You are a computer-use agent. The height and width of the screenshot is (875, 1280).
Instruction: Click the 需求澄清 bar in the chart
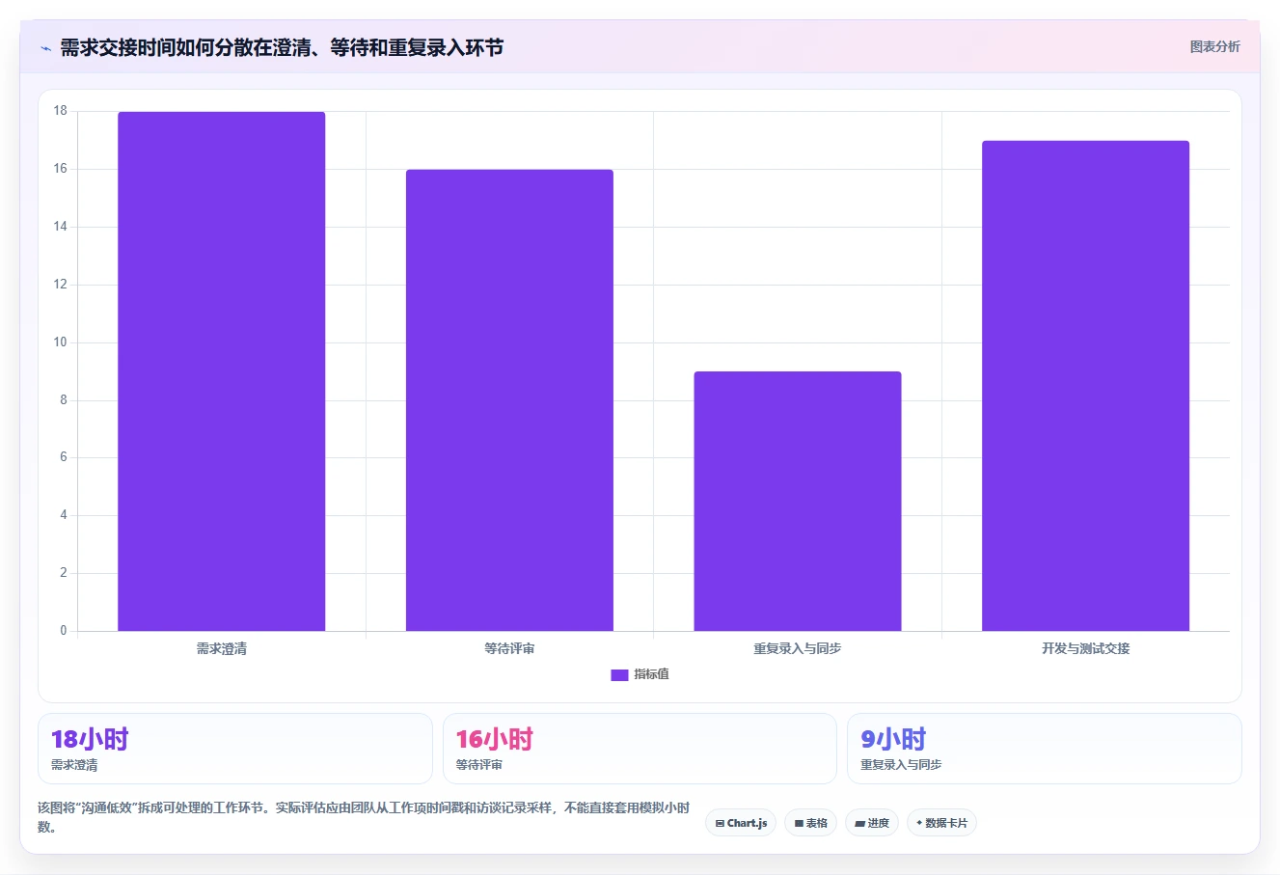(x=222, y=371)
